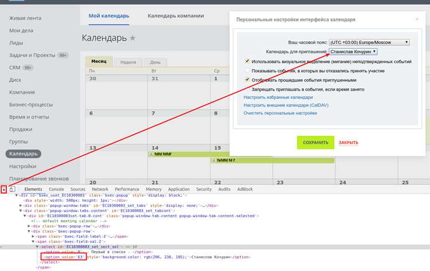Open the invitations calendar dropdown Станислав Кочурин
Viewport: 430px width, 271px height.
[353, 52]
